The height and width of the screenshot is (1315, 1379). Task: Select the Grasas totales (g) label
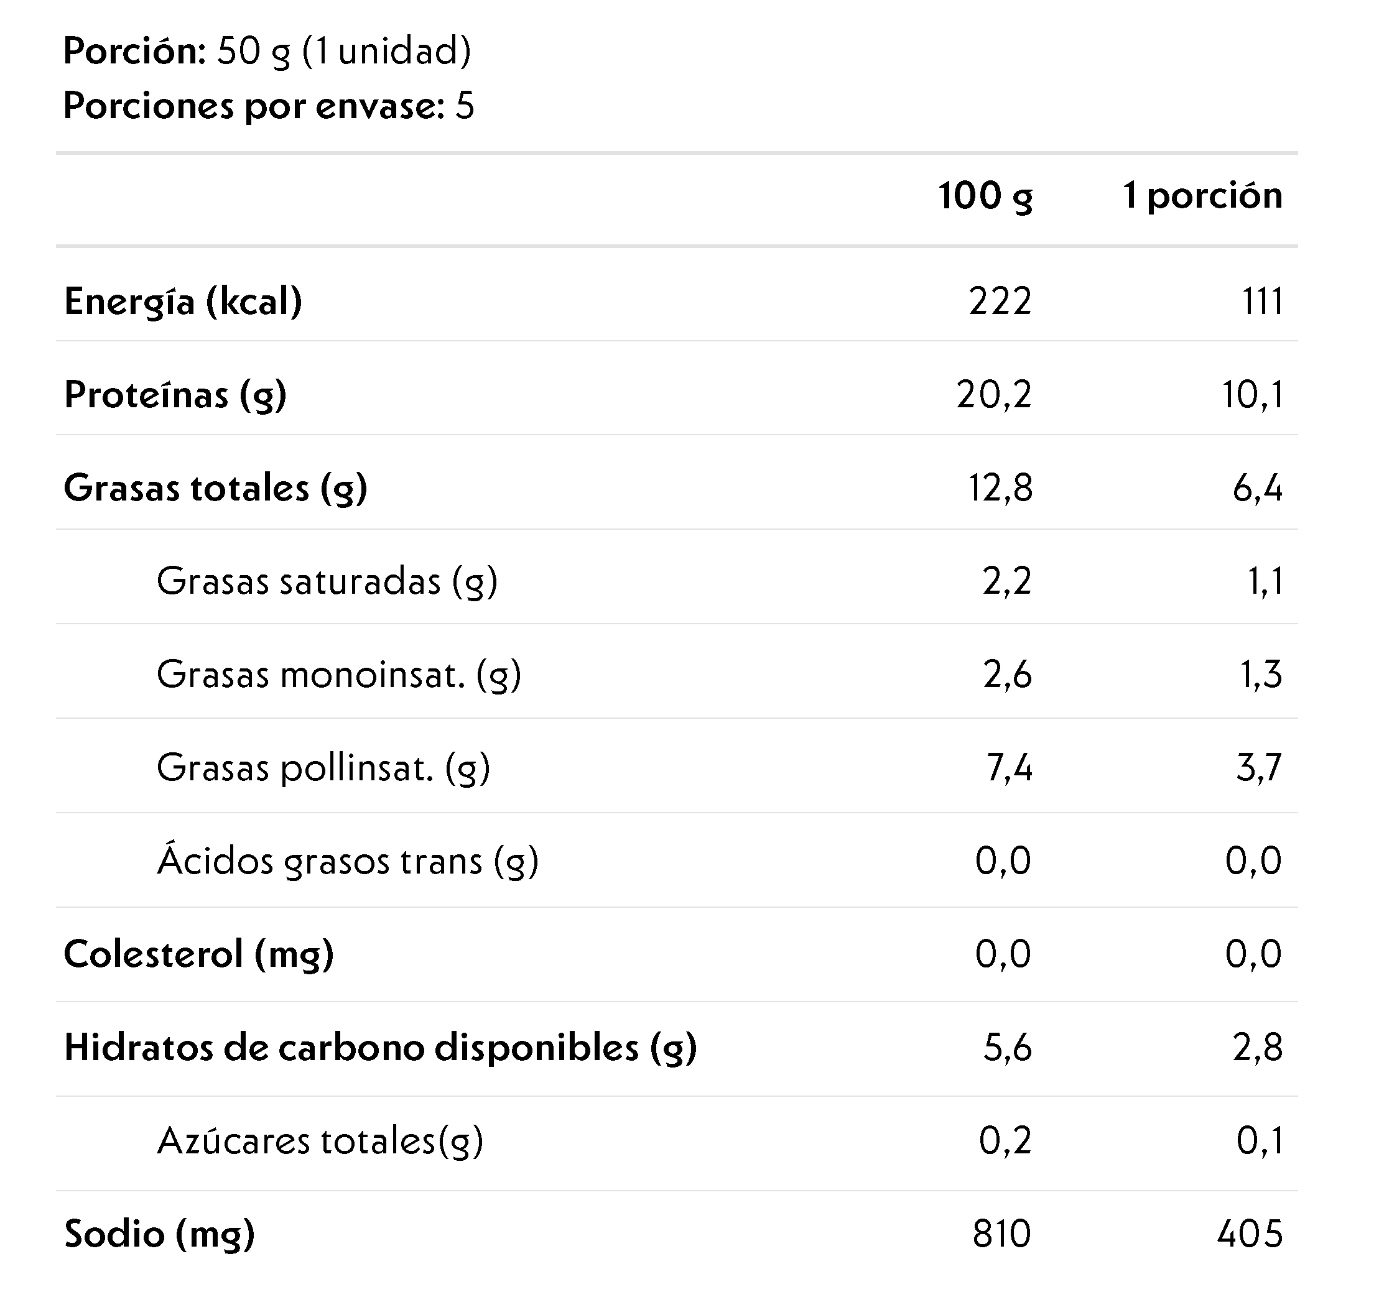tap(215, 488)
